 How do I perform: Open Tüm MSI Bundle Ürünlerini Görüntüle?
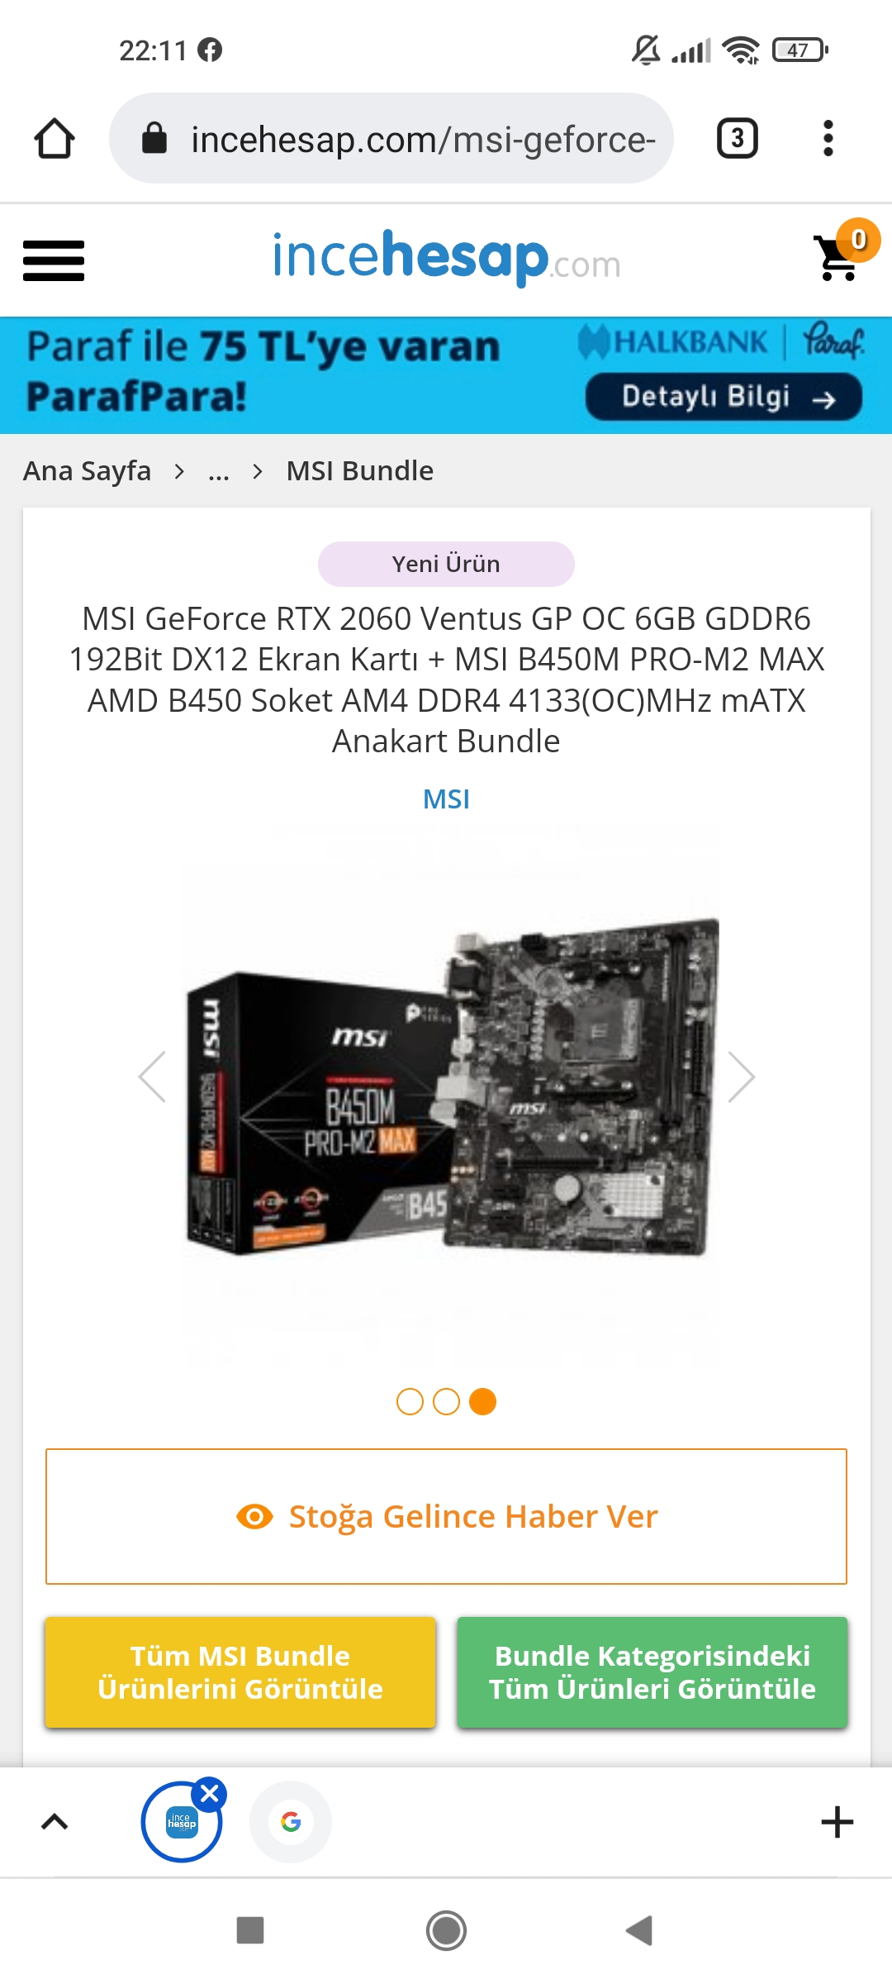pos(240,1672)
